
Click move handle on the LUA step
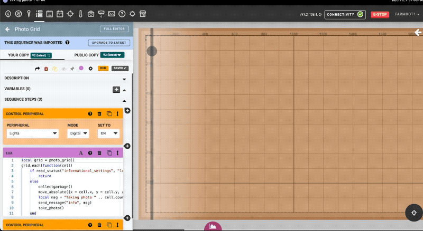(x=117, y=153)
